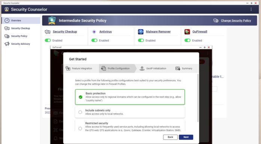261x144 pixels.
Task: Close the QuFirewall window
Action: point(209,48)
